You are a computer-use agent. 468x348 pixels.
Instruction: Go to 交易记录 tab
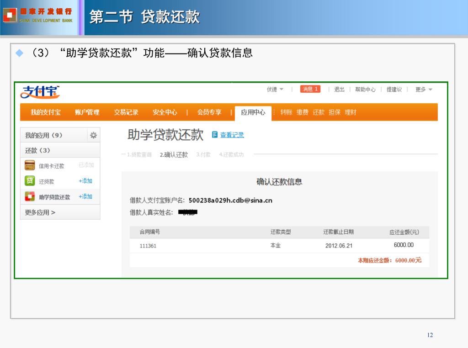point(126,112)
